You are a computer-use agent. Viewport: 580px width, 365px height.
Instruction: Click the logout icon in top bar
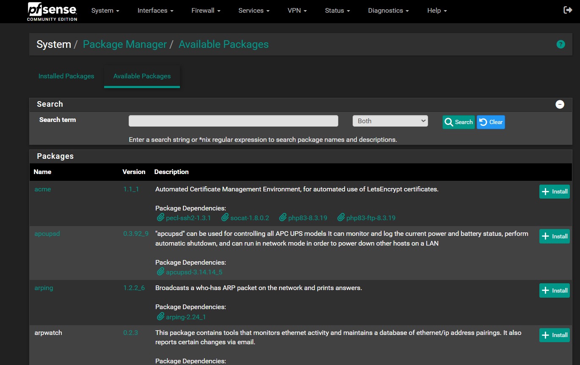[x=568, y=10]
